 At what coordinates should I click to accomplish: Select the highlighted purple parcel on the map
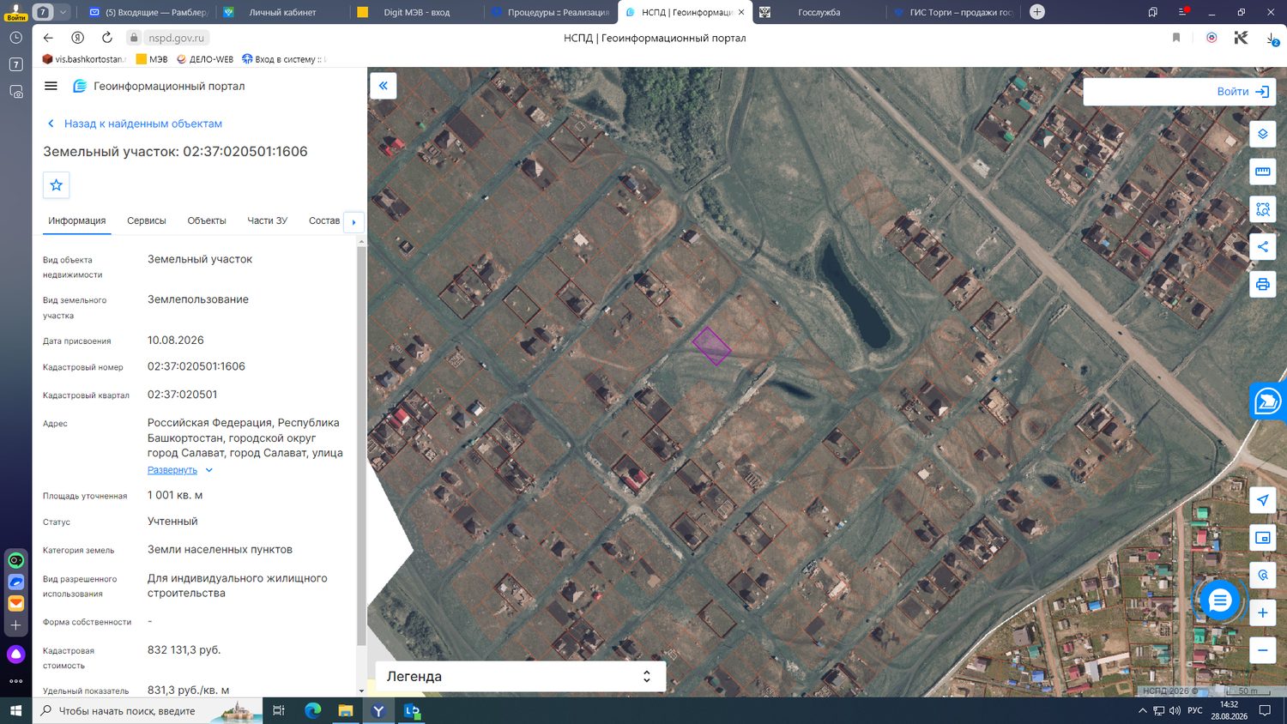tap(712, 347)
